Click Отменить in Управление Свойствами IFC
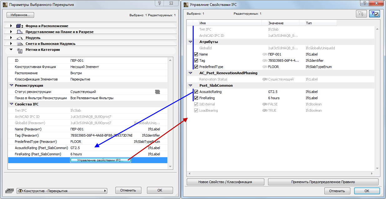The height and width of the screenshot is (199, 386). click(337, 191)
